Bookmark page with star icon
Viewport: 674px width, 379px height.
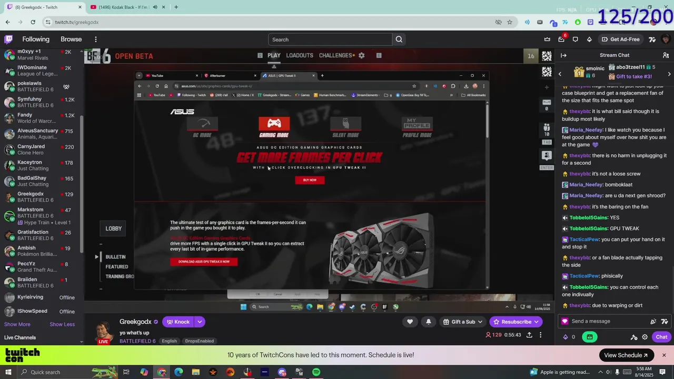pos(510,22)
